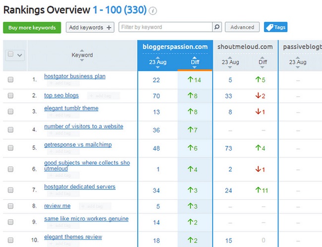Sort by passiveblogtips 23 Aug column arrow
The width and height of the screenshot is (322, 247).
(x=298, y=68)
